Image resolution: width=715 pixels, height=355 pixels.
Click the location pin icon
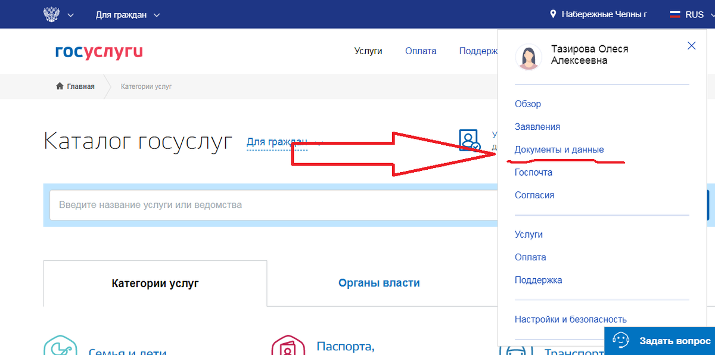(553, 14)
